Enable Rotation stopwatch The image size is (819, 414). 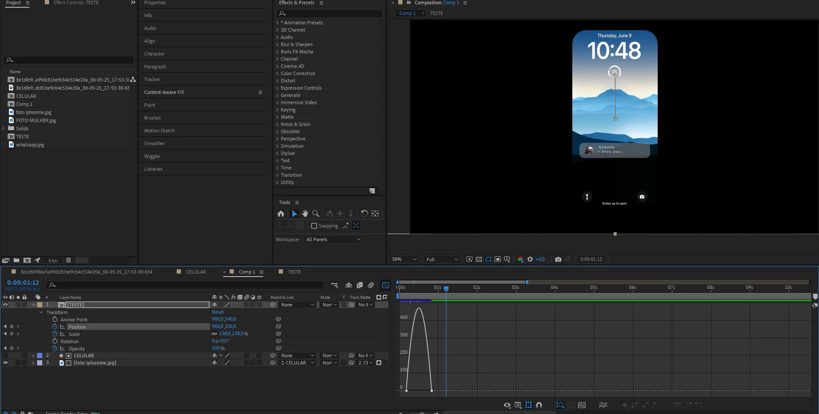[55, 341]
